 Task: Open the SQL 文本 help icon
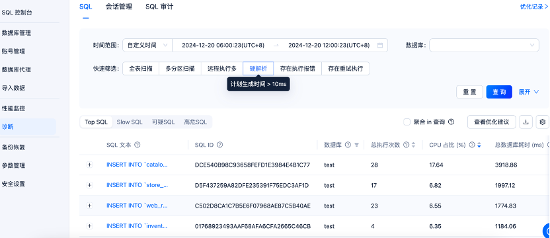[137, 145]
